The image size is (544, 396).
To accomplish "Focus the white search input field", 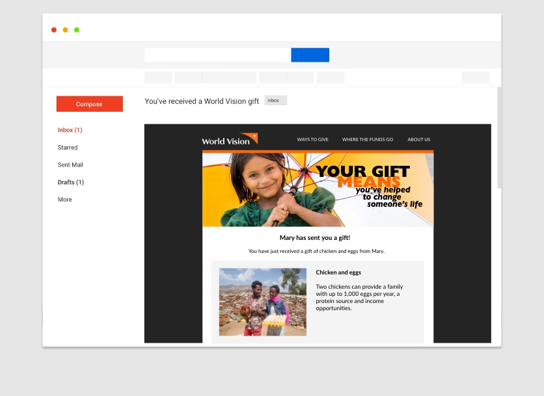I will 218,55.
